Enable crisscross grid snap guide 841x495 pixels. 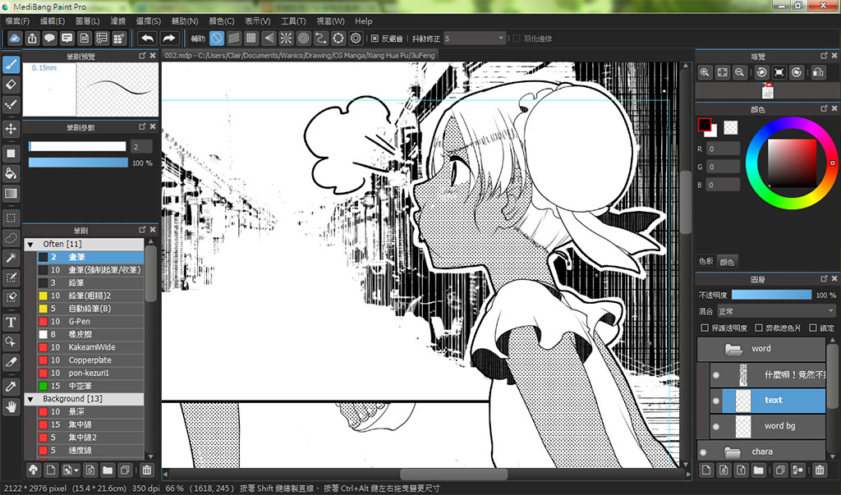pos(251,38)
